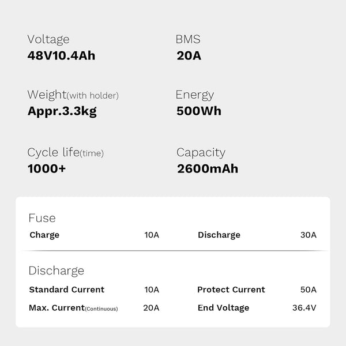Click the Fuse section heading
Image resolution: width=346 pixels, height=346 pixels.
[x=42, y=218]
